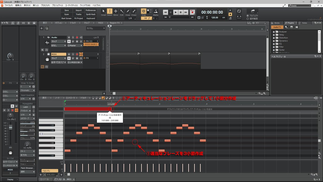Click the Pan knob in the inspector
323x182 pixels.
[x=10, y=116]
